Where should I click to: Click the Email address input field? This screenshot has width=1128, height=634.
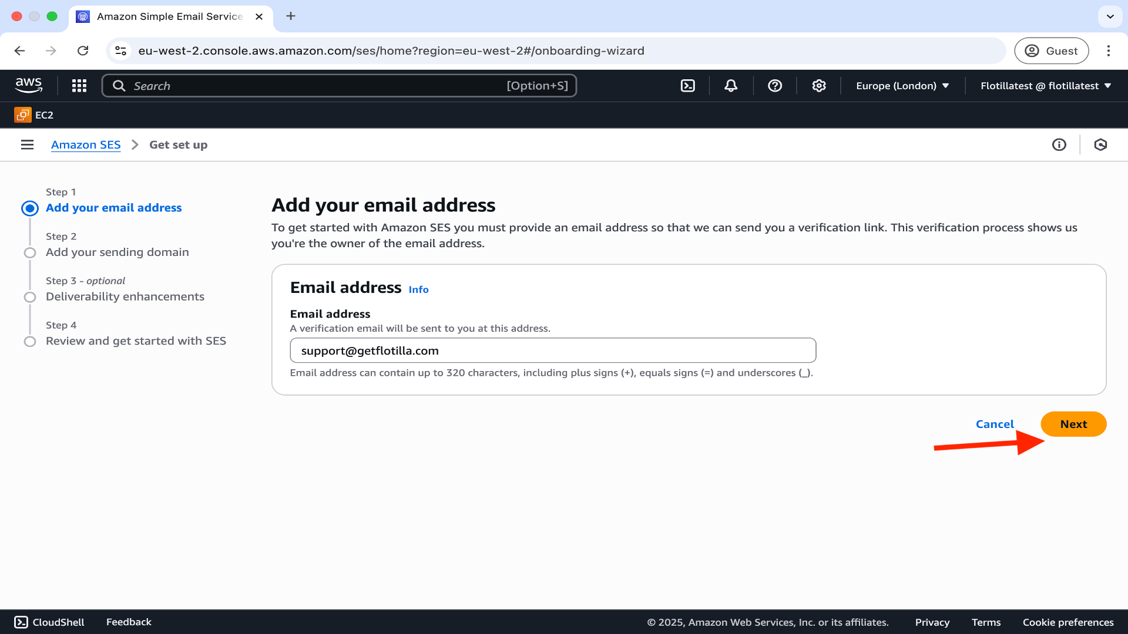point(552,350)
